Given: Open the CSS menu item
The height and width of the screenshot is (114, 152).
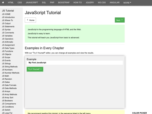Looking at the screenshot, I should [x=20, y=3].
